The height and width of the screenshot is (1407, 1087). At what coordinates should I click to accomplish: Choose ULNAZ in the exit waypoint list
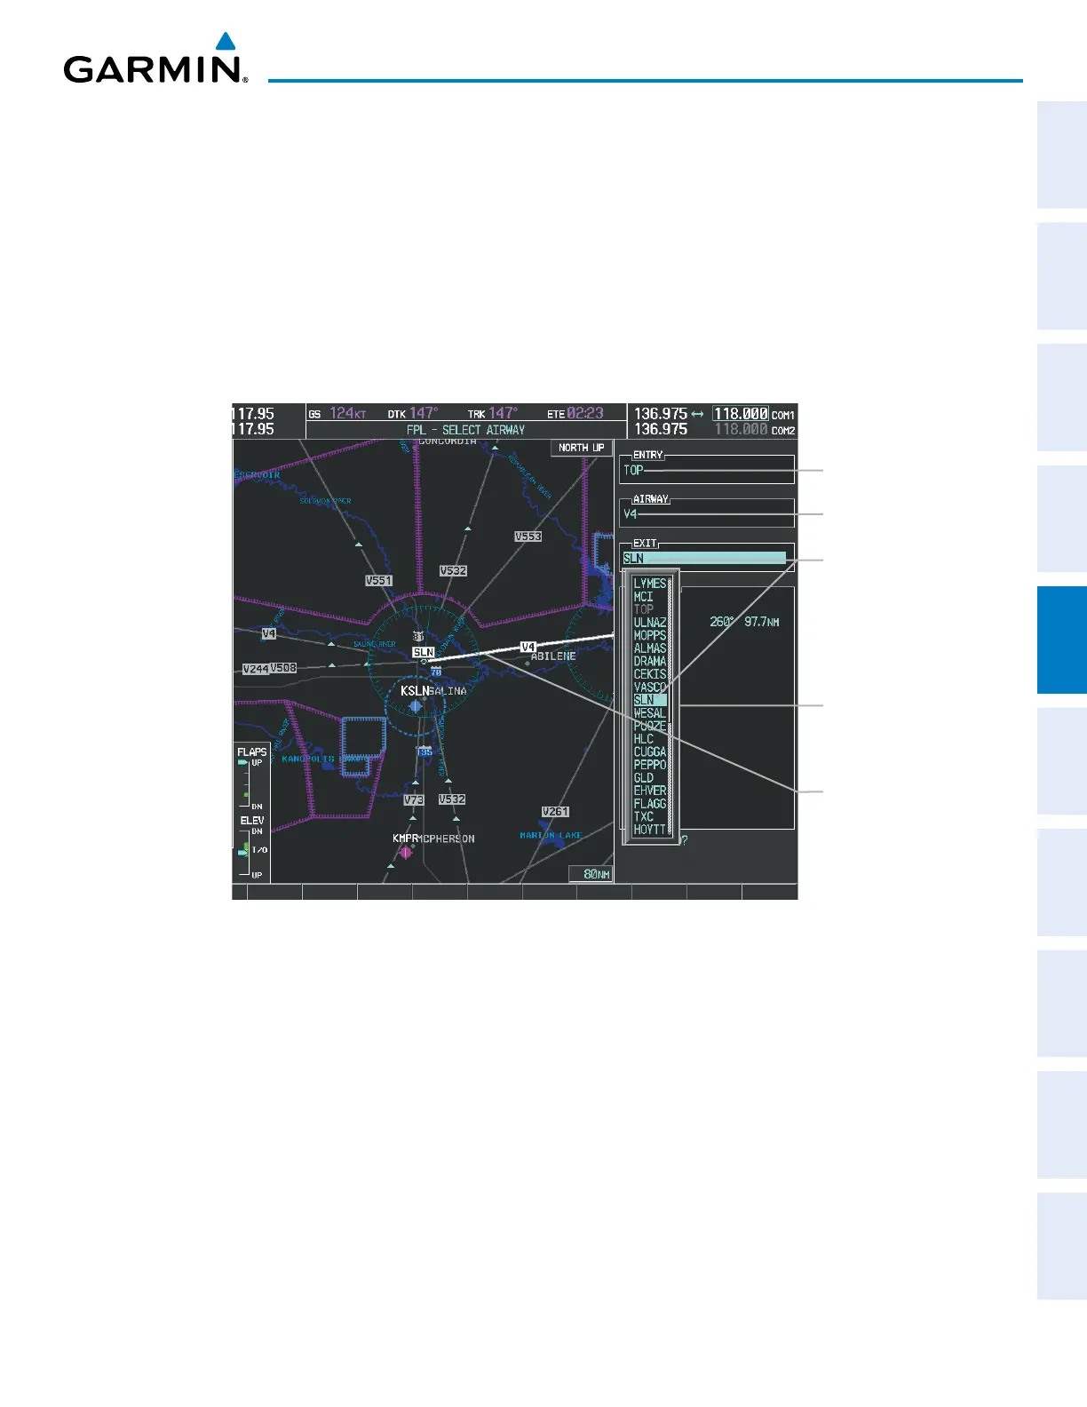[649, 623]
